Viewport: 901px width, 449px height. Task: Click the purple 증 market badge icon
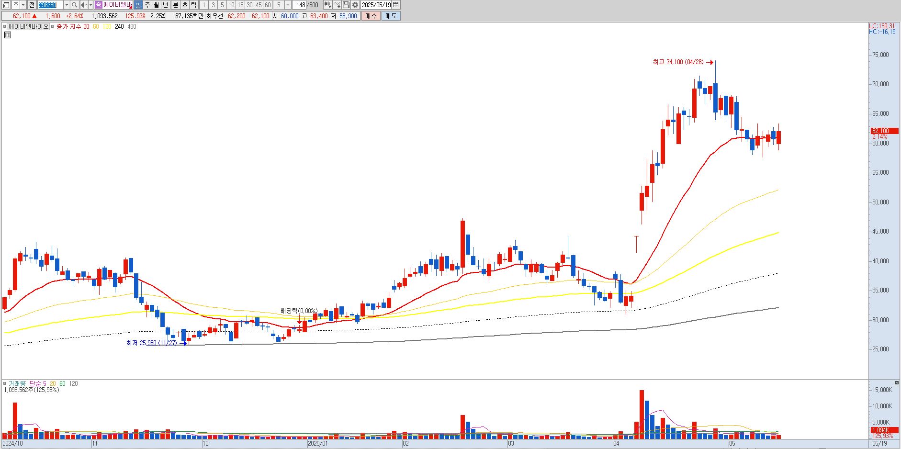click(98, 5)
